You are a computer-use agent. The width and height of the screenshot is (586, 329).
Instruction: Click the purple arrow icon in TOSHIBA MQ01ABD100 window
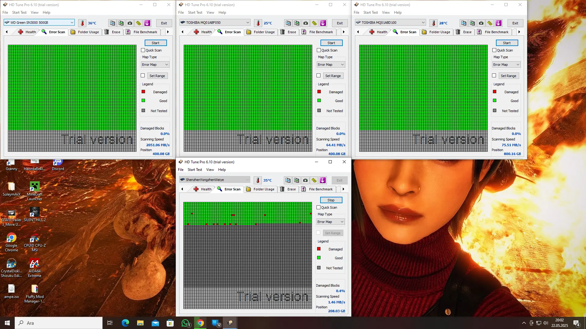(x=499, y=23)
